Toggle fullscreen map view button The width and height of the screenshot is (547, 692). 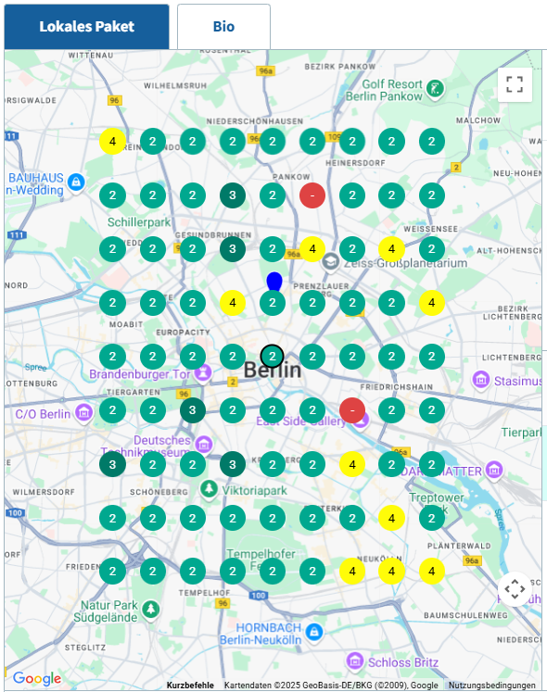click(515, 84)
